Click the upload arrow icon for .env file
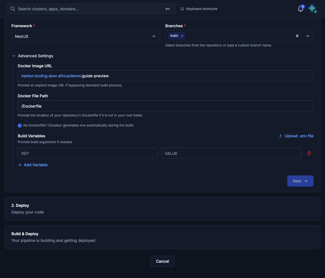 (x=281, y=136)
